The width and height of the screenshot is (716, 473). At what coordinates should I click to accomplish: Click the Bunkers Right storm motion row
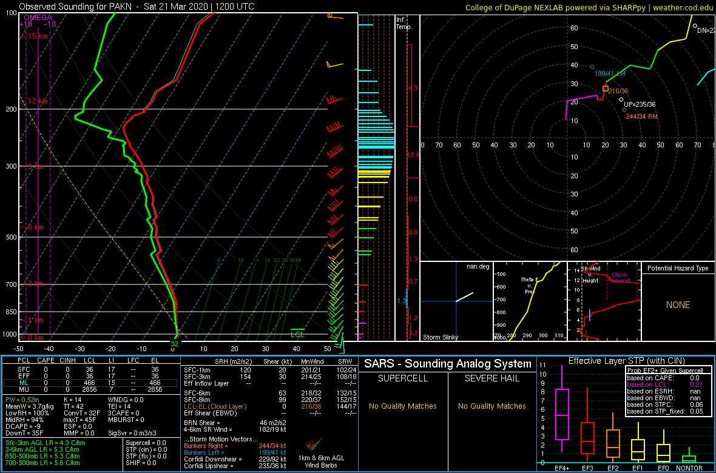235,446
